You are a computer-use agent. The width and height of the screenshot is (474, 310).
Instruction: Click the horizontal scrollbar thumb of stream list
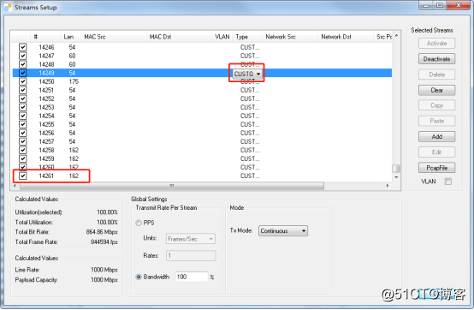click(x=172, y=185)
